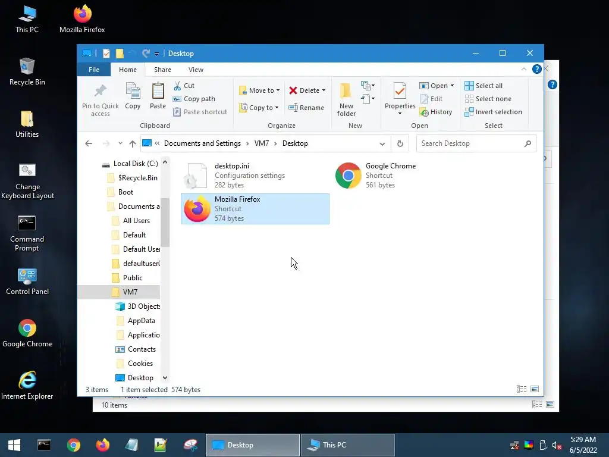Click VM7 in address breadcrumb

tap(262, 143)
